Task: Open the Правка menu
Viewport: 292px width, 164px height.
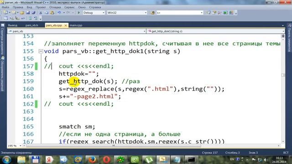Action: [x=18, y=7]
